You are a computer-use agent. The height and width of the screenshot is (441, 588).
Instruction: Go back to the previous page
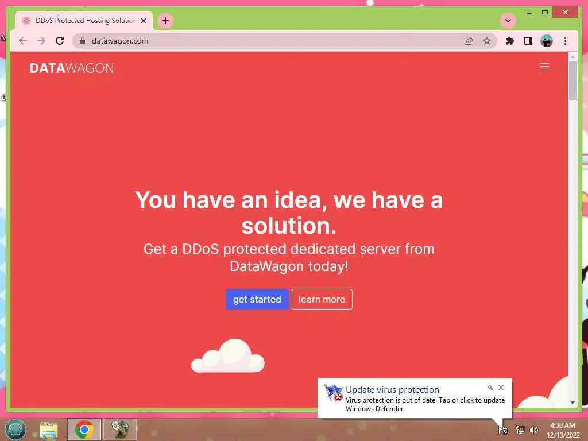tap(23, 41)
